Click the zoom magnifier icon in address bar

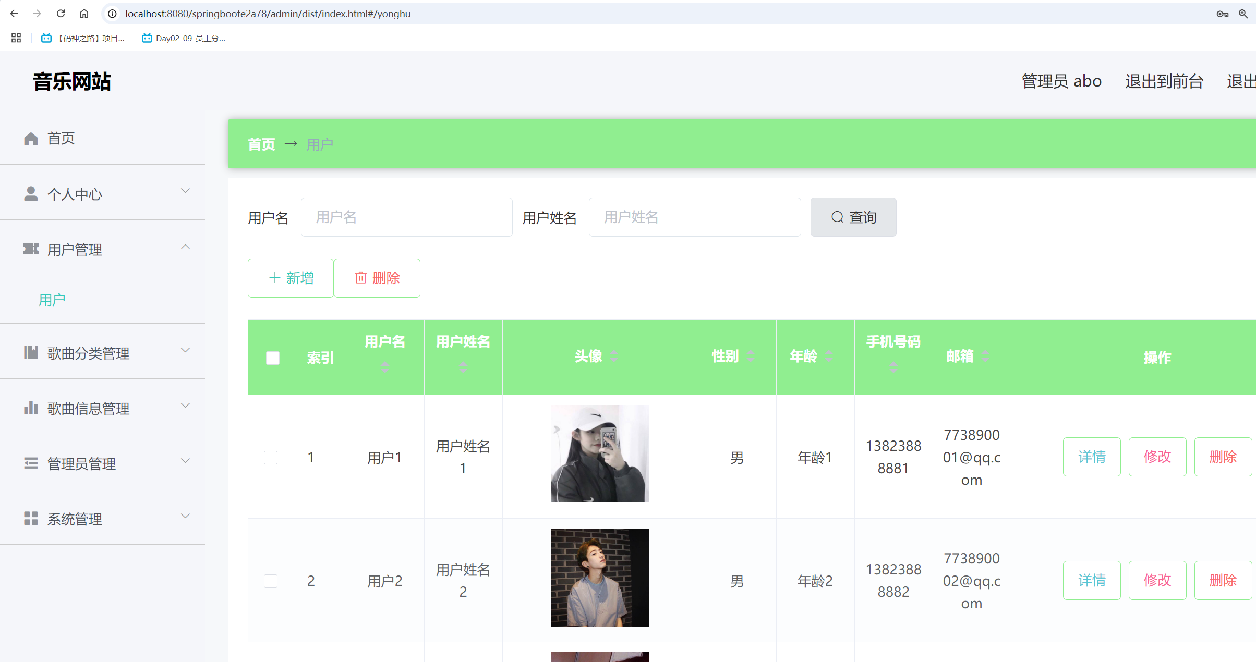[x=1243, y=14]
